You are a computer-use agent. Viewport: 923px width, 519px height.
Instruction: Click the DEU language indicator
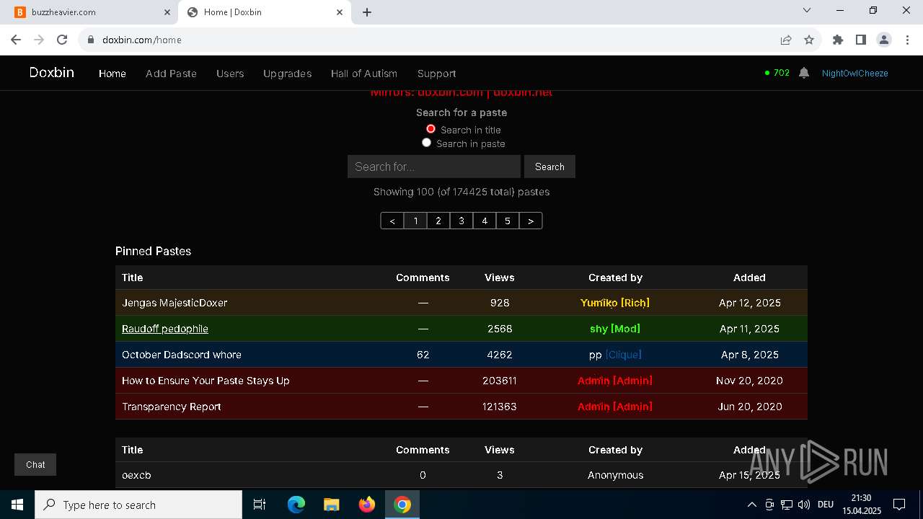coord(826,505)
